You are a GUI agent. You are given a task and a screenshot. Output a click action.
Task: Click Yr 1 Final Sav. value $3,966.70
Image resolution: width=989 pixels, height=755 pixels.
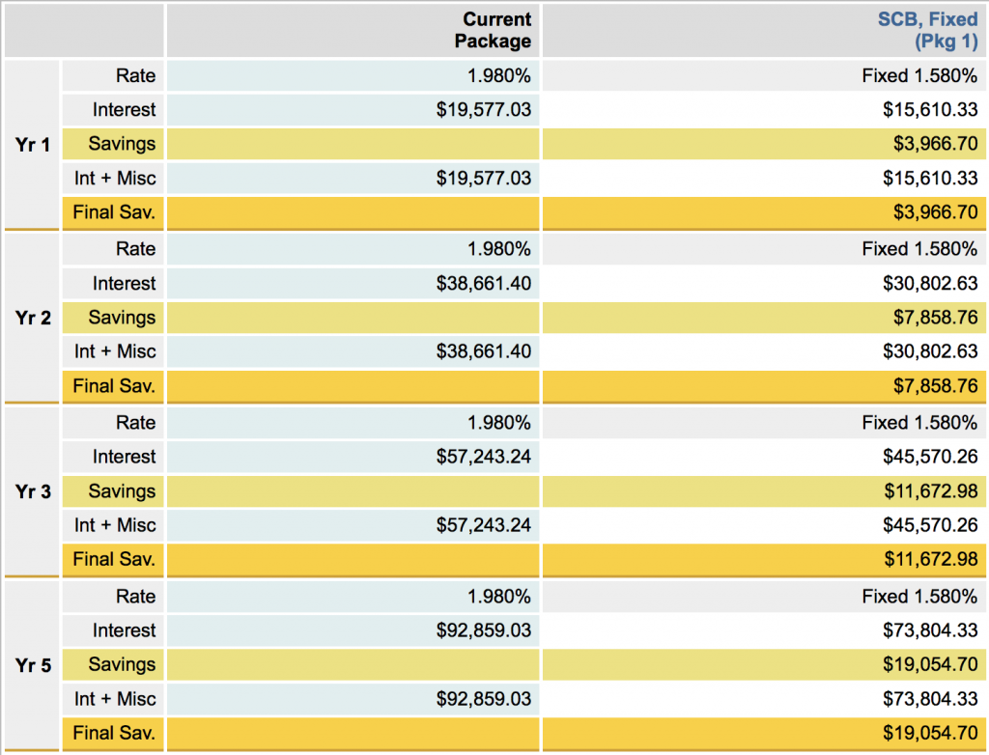[x=930, y=212]
